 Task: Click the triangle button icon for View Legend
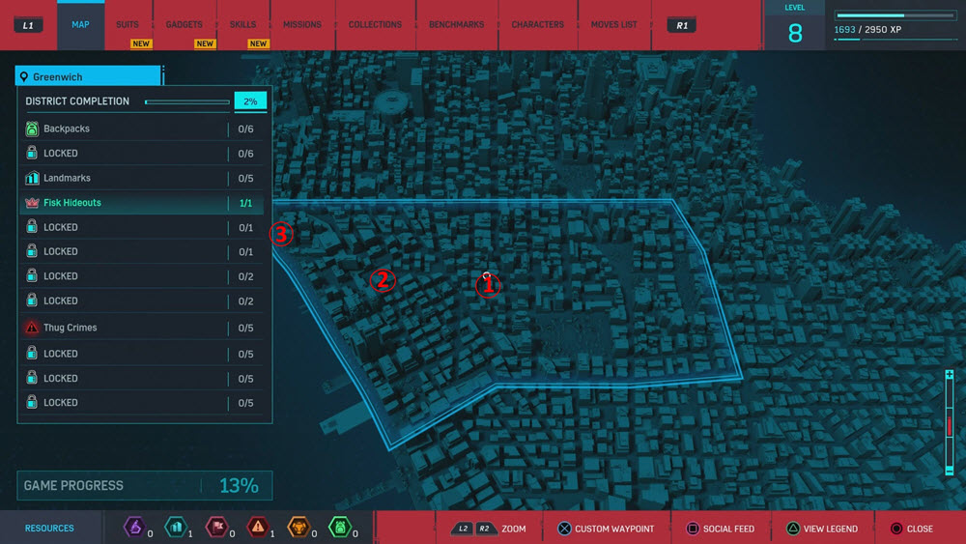click(x=793, y=529)
